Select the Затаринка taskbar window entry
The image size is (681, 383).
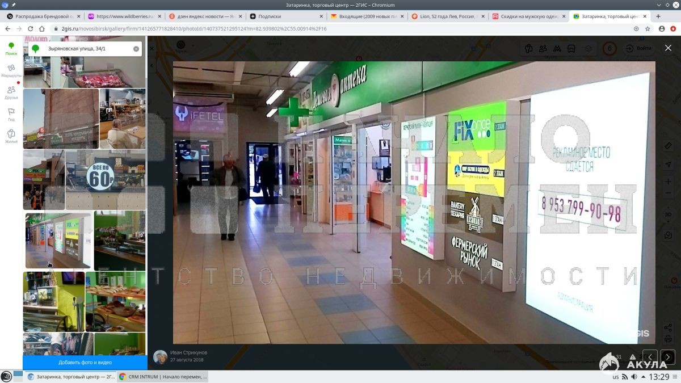[70, 377]
